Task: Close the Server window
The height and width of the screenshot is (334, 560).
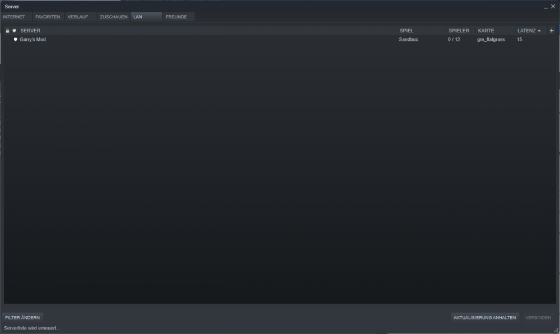Action: (553, 6)
